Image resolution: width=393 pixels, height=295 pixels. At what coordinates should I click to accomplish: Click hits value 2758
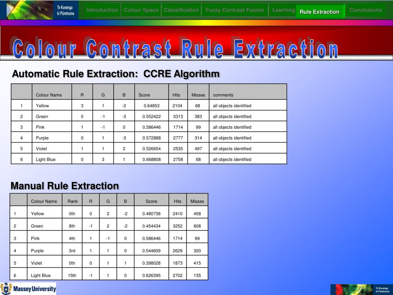(x=178, y=159)
